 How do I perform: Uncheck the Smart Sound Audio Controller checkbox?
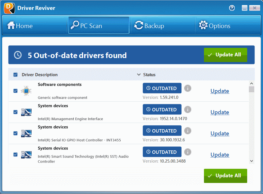point(15,154)
